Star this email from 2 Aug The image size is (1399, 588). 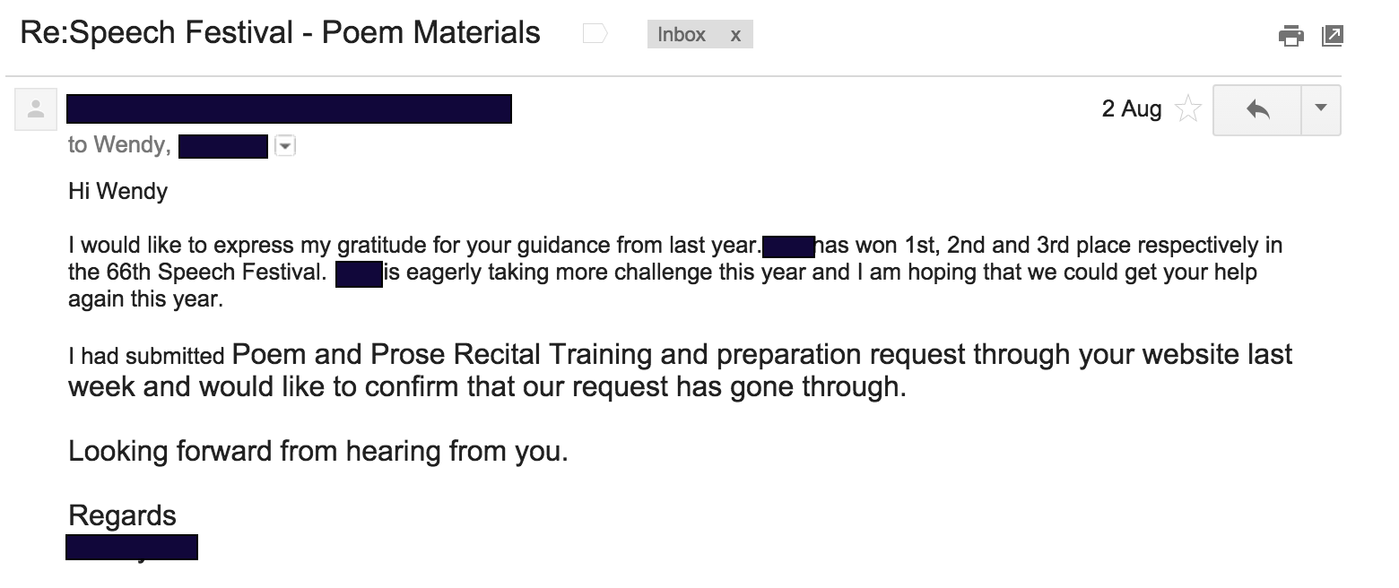1187,109
